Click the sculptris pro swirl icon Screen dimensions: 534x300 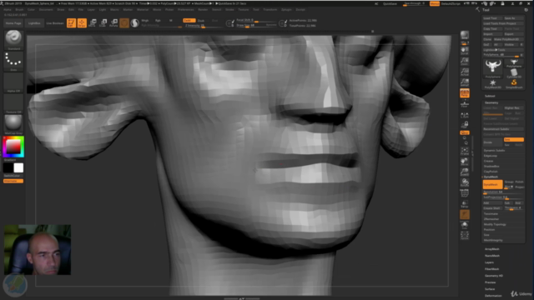click(x=135, y=22)
